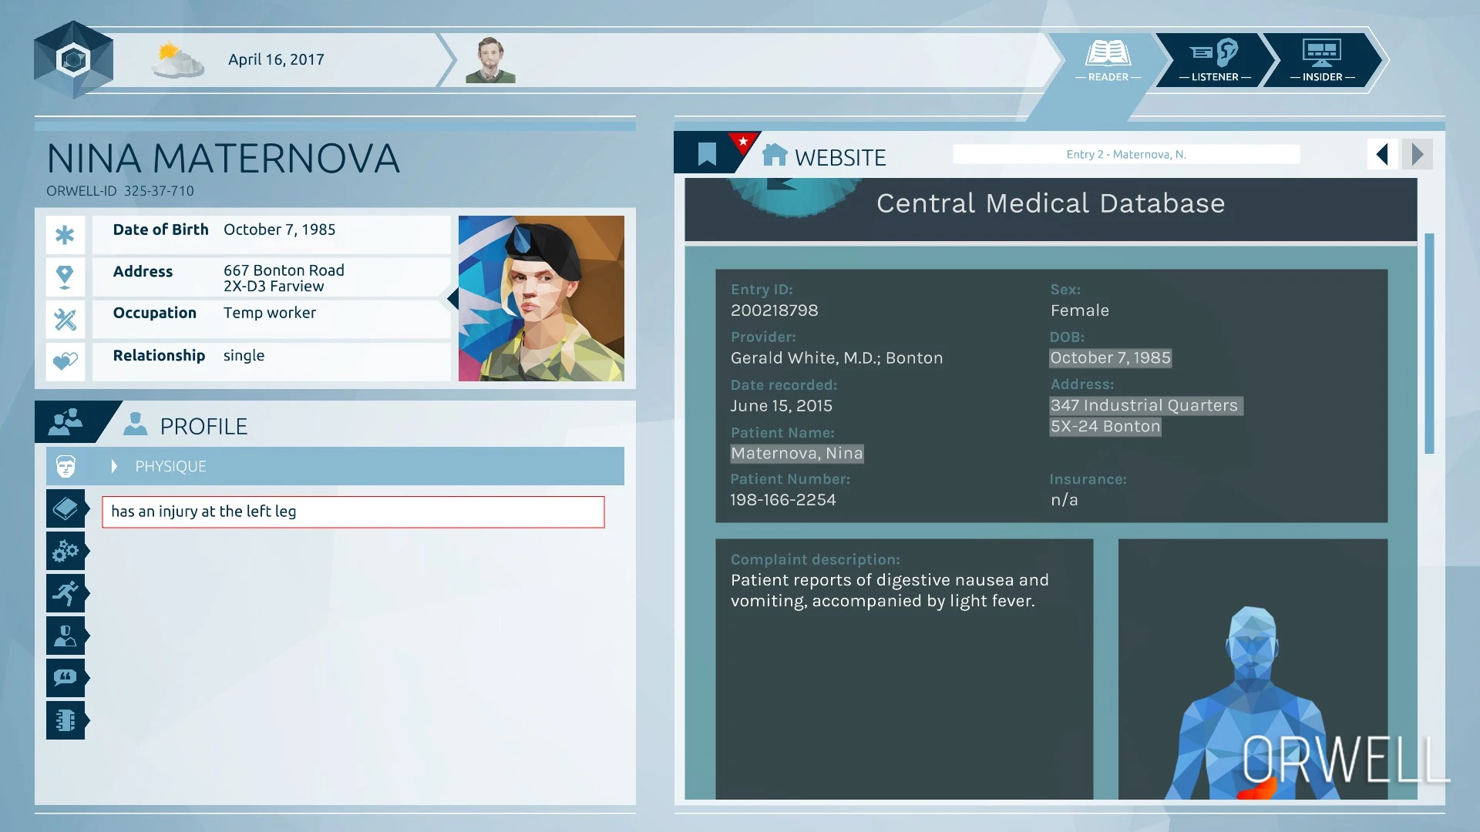The width and height of the screenshot is (1480, 832).
Task: Open the Reader tab
Action: (x=1108, y=60)
